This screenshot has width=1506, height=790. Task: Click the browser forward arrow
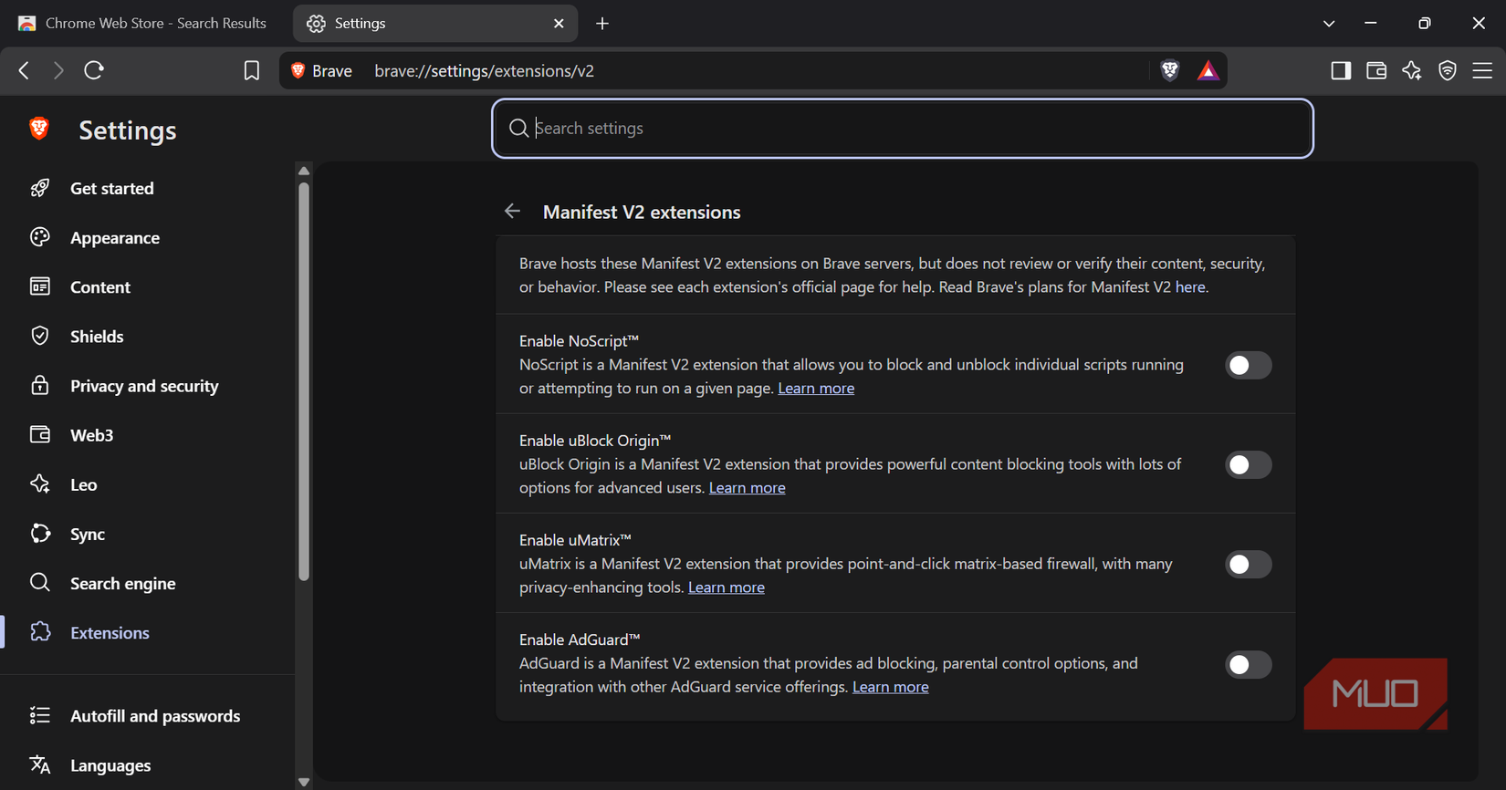pos(58,70)
